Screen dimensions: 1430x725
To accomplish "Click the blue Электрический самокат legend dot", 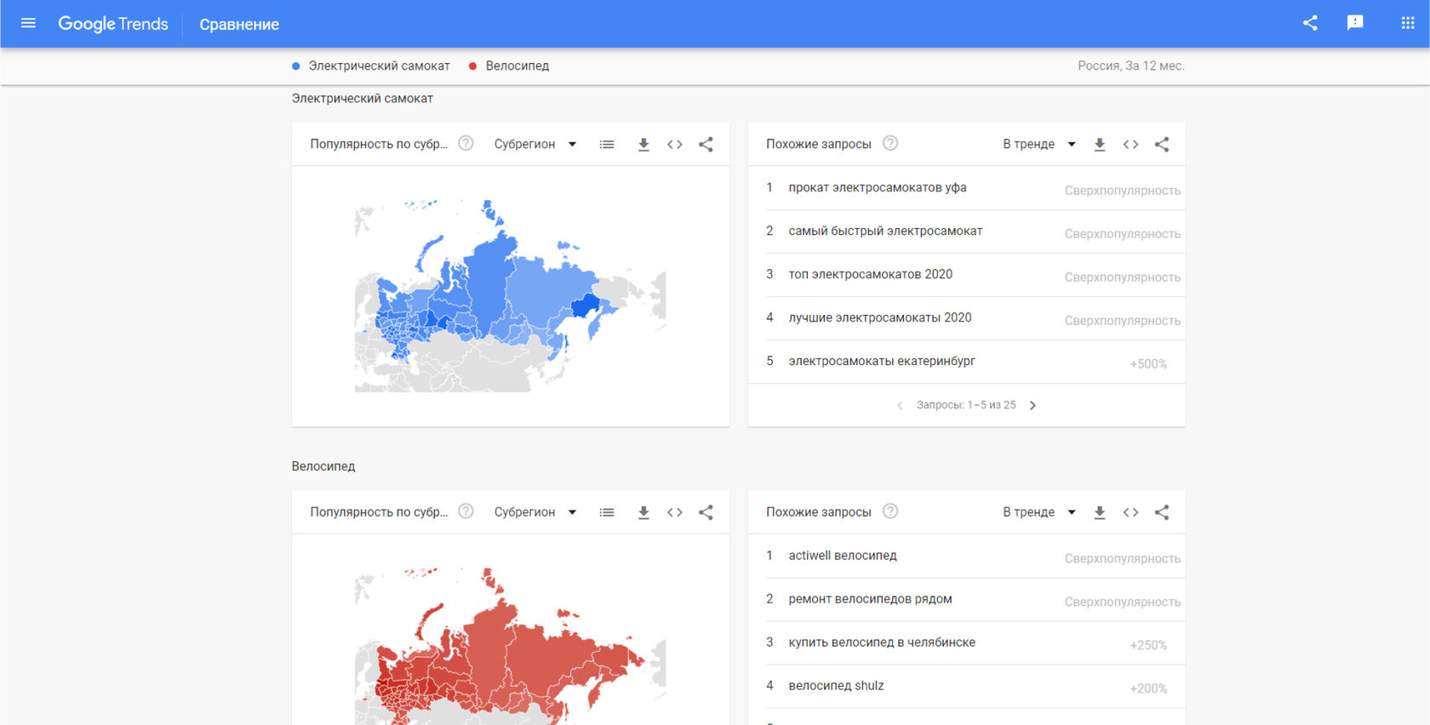I will point(296,66).
